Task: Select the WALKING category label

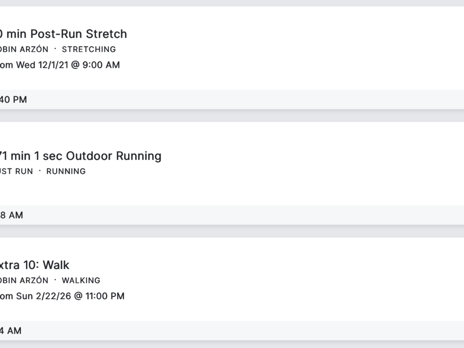Action: [x=81, y=280]
